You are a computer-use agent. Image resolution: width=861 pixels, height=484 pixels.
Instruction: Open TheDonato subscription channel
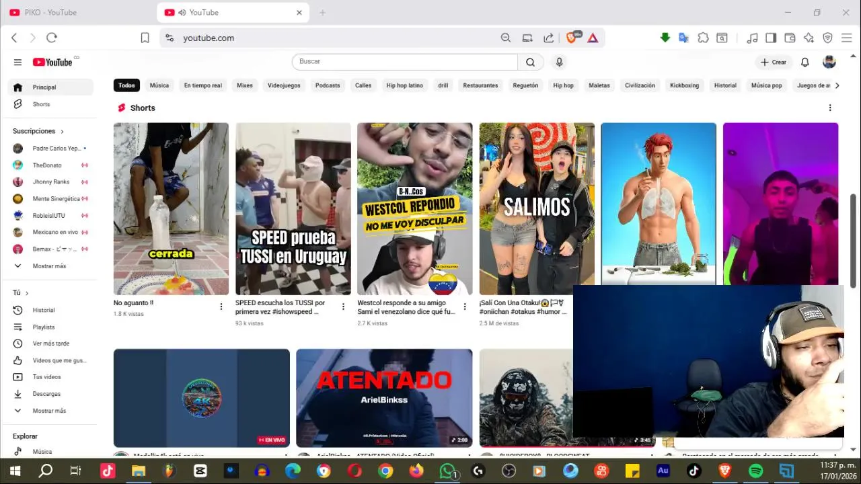51,165
